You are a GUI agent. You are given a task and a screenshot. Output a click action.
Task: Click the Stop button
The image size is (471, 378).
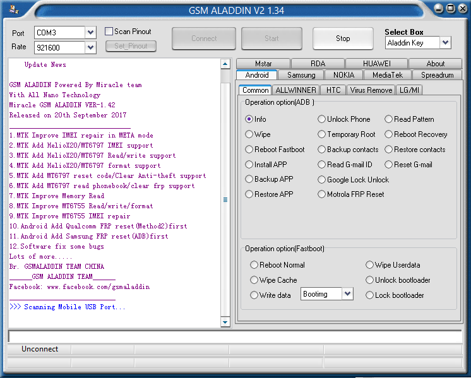343,38
